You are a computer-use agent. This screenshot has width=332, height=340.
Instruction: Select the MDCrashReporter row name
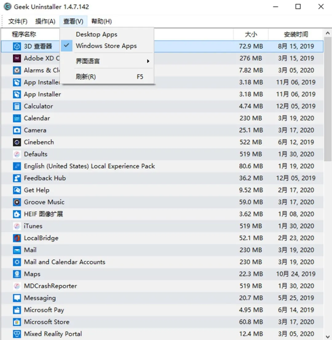point(50,286)
